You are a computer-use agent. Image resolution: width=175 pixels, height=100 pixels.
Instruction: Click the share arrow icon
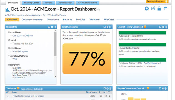[165, 8]
